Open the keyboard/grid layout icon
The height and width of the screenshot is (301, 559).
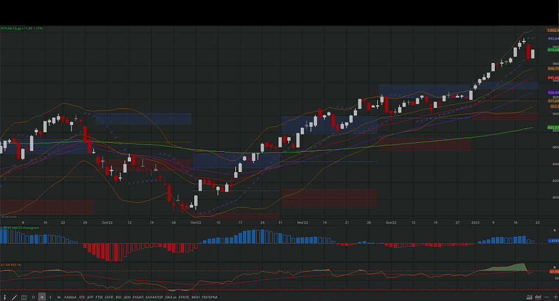pyautogui.click(x=24, y=297)
